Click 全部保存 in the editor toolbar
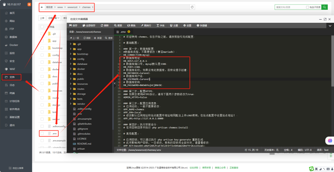 (89, 25)
